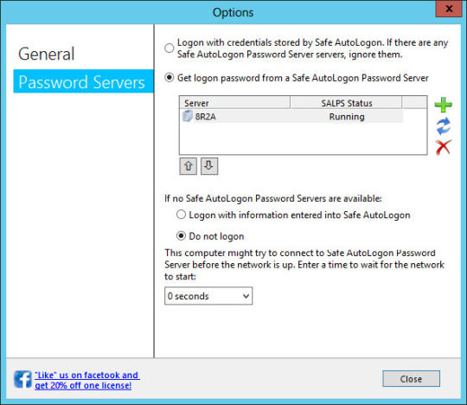Image resolution: width=467 pixels, height=405 pixels.
Task: Select logon with stored credentials radio option
Action: point(170,48)
